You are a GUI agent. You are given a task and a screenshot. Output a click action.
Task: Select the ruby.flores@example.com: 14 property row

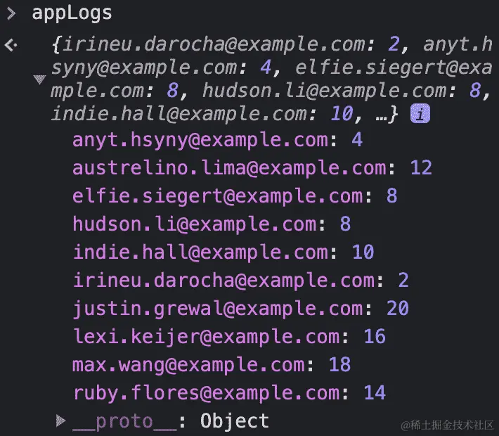[229, 392]
